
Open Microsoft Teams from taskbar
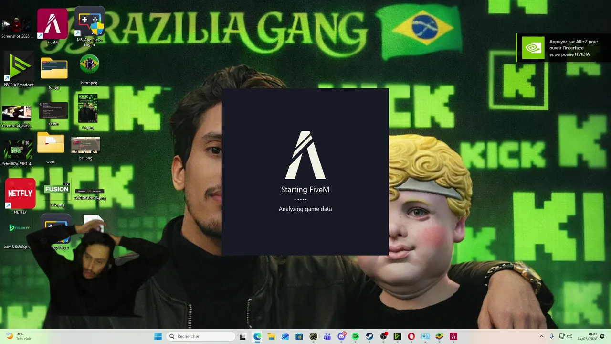pyautogui.click(x=327, y=336)
